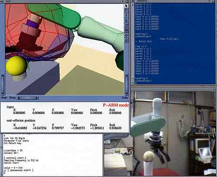Click the Set Home position icon
Screen dimensions: 217x177
click(126, 26)
